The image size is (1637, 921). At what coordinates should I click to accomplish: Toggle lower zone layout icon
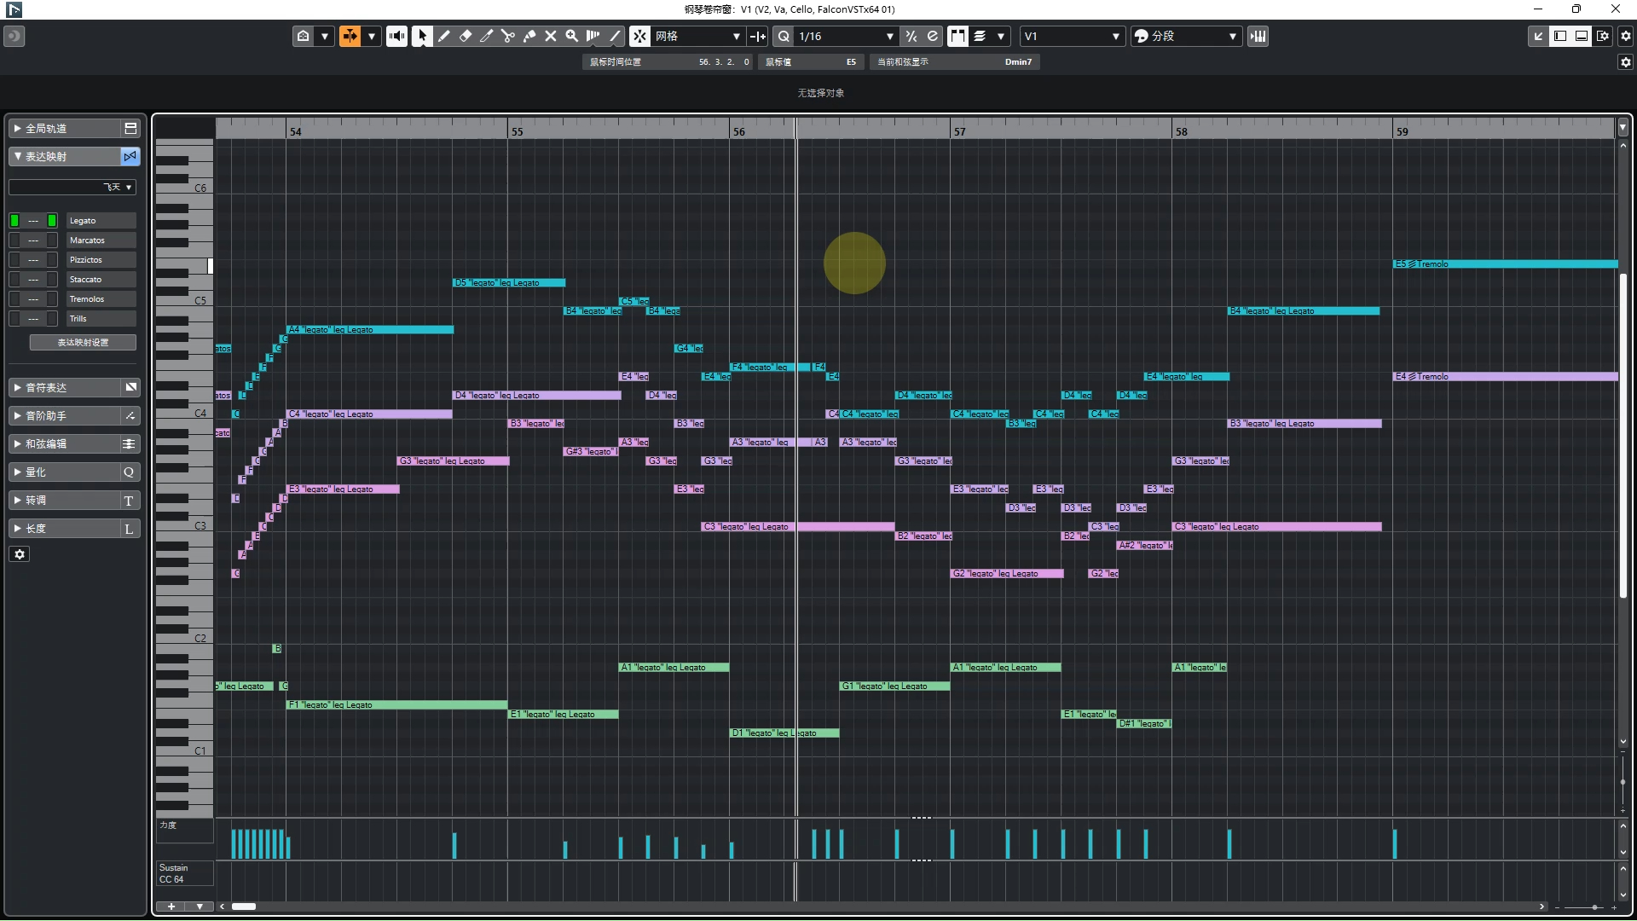pos(1582,36)
